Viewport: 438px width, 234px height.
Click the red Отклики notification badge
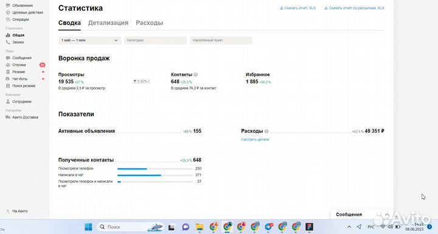[x=42, y=65]
